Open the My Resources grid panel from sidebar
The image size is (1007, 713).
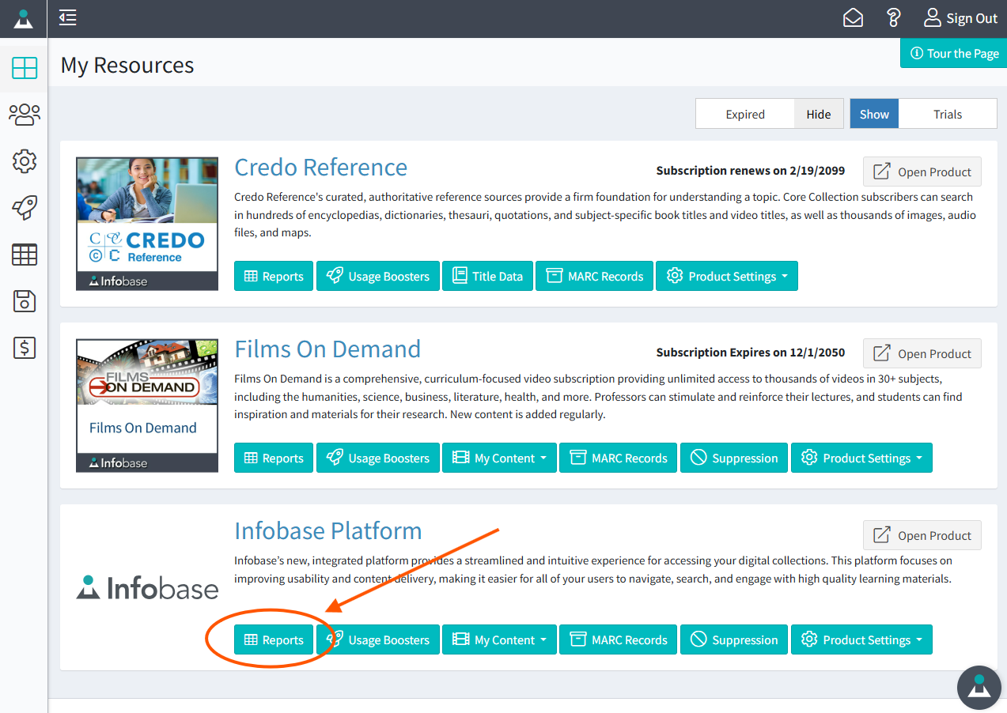point(24,68)
